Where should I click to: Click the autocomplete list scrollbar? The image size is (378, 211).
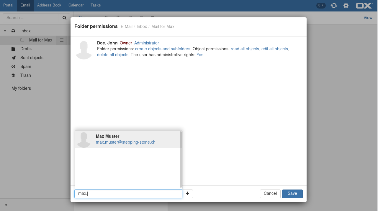[x=181, y=159]
